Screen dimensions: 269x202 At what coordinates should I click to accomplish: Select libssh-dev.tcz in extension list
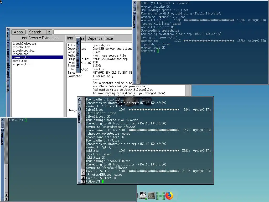pos(37,50)
